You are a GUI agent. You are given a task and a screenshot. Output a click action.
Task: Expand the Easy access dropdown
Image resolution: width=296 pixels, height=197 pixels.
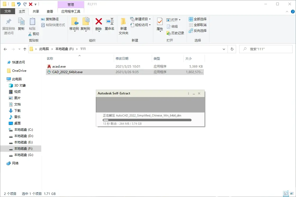[x=150, y=25]
